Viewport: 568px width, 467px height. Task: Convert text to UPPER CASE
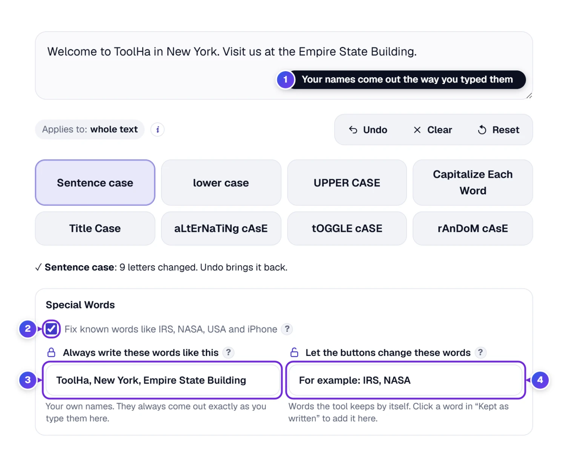[347, 183]
